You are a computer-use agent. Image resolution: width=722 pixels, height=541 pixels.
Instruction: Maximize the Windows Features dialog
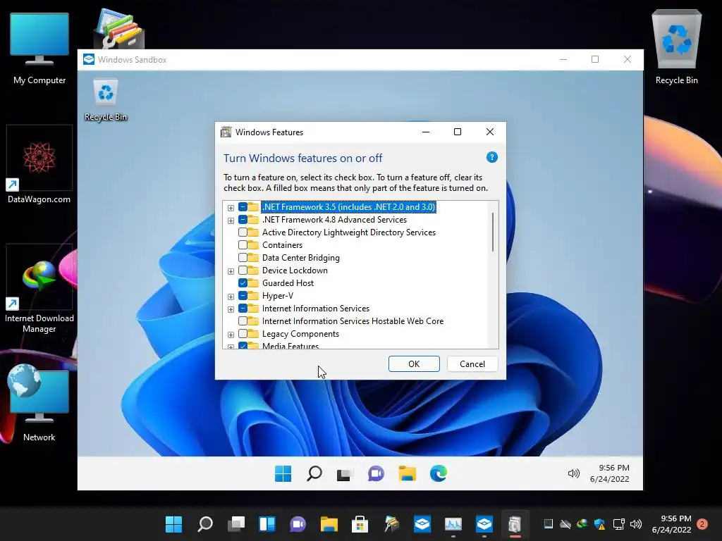coord(457,132)
